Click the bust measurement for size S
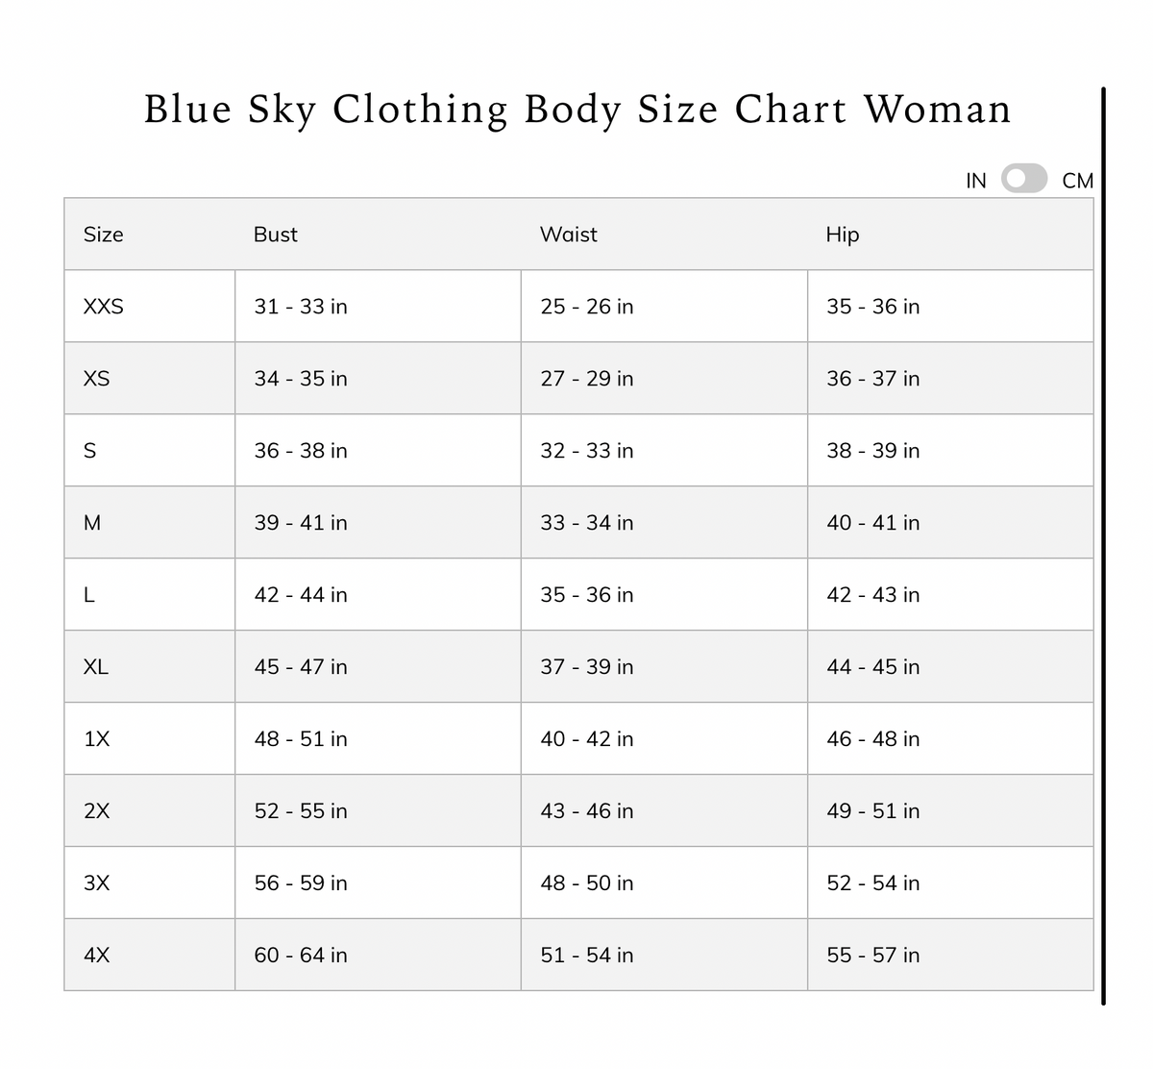1153x1069 pixels. pos(301,451)
